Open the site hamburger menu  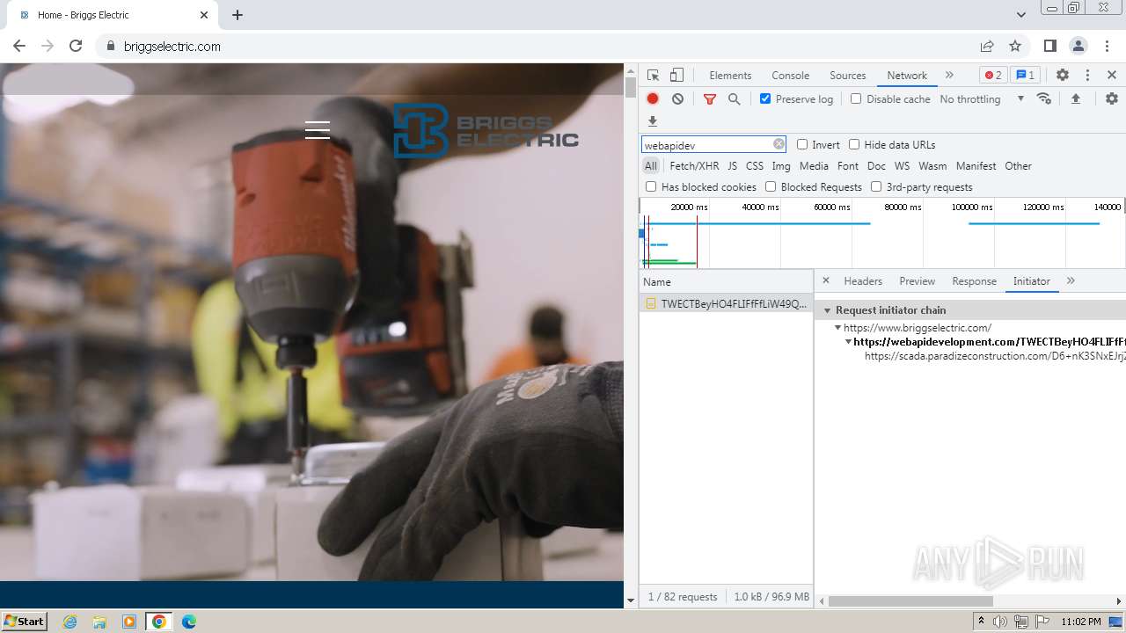(x=318, y=130)
